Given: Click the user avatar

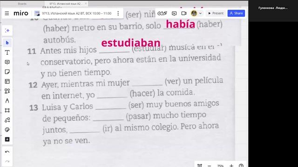Looking at the screenshot, I should coord(194,13).
